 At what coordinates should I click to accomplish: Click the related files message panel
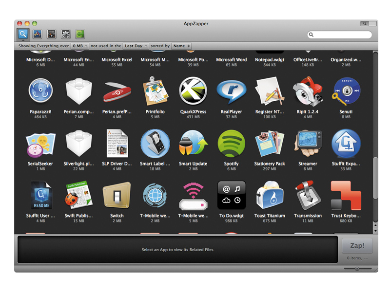coord(177,250)
